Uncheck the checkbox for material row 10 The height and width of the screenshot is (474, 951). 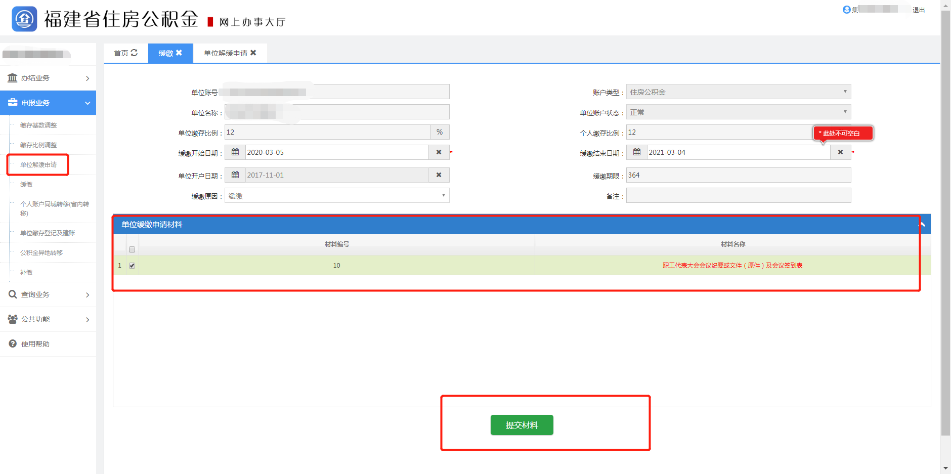(x=132, y=266)
